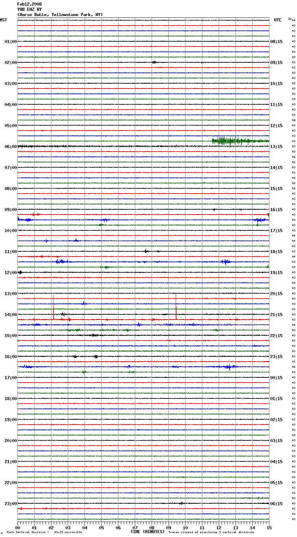Click the traces clipped footnote text
Image resolution: width=297 pixels, height=537 pixels.
point(211,532)
